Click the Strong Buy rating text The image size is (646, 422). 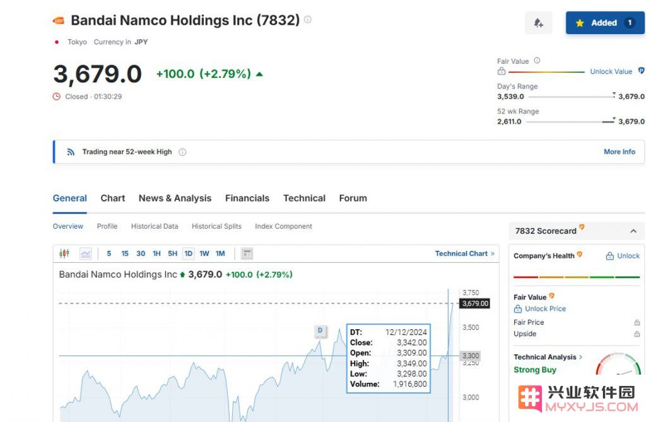tap(535, 370)
